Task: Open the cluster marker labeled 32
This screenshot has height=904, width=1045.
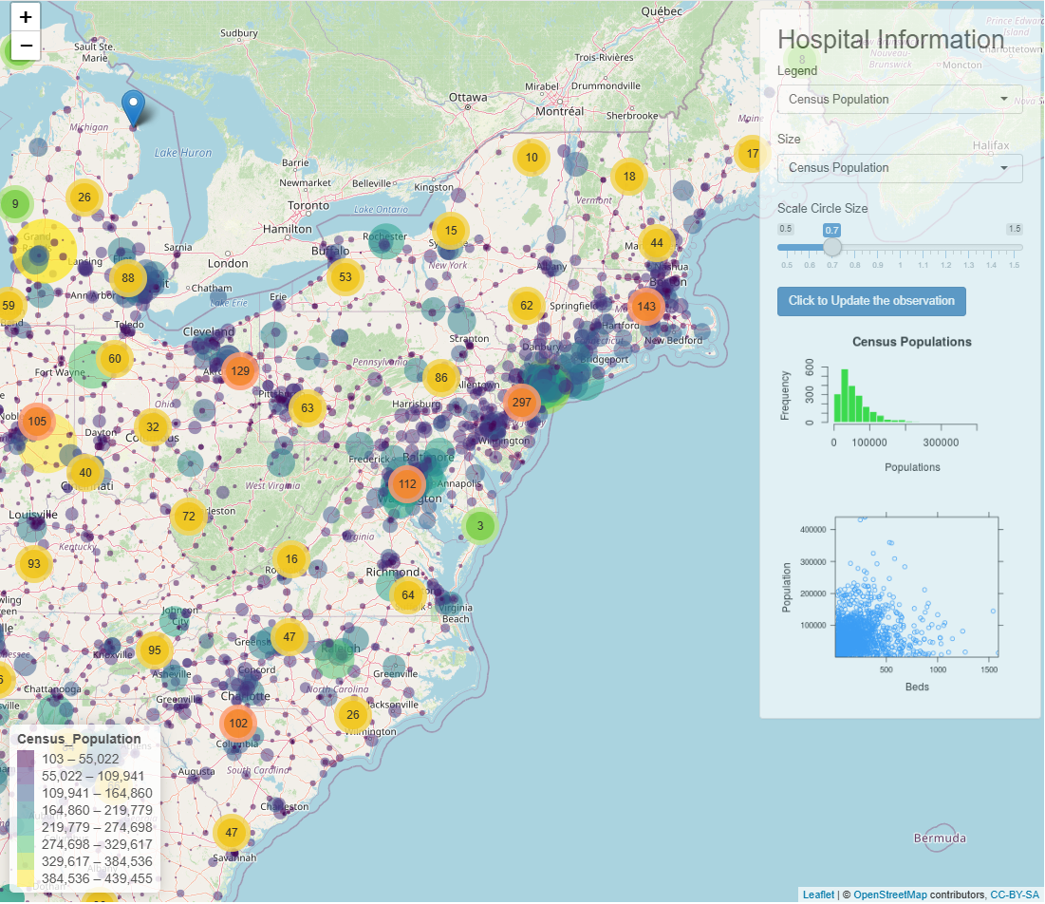Action: click(x=153, y=426)
